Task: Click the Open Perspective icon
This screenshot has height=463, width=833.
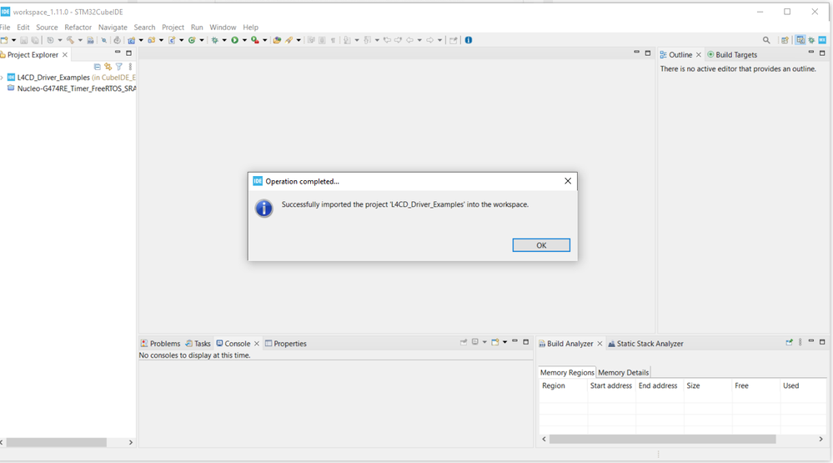Action: click(x=785, y=40)
